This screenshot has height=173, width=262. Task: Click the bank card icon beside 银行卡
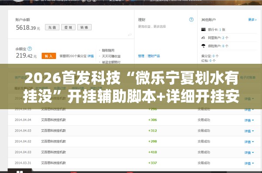(203, 30)
